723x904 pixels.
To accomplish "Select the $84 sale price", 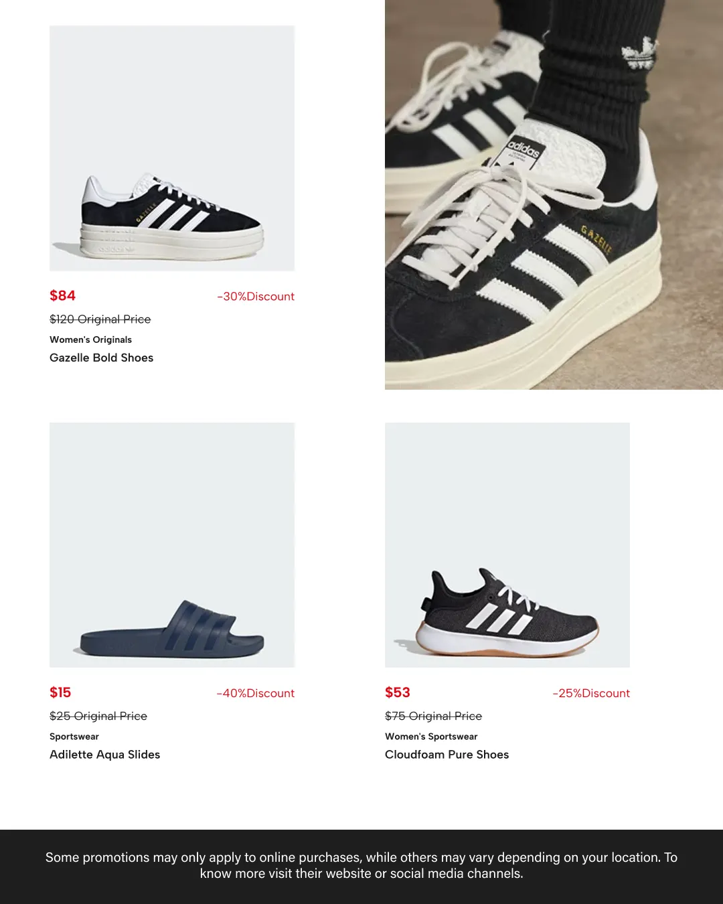I will click(x=63, y=295).
